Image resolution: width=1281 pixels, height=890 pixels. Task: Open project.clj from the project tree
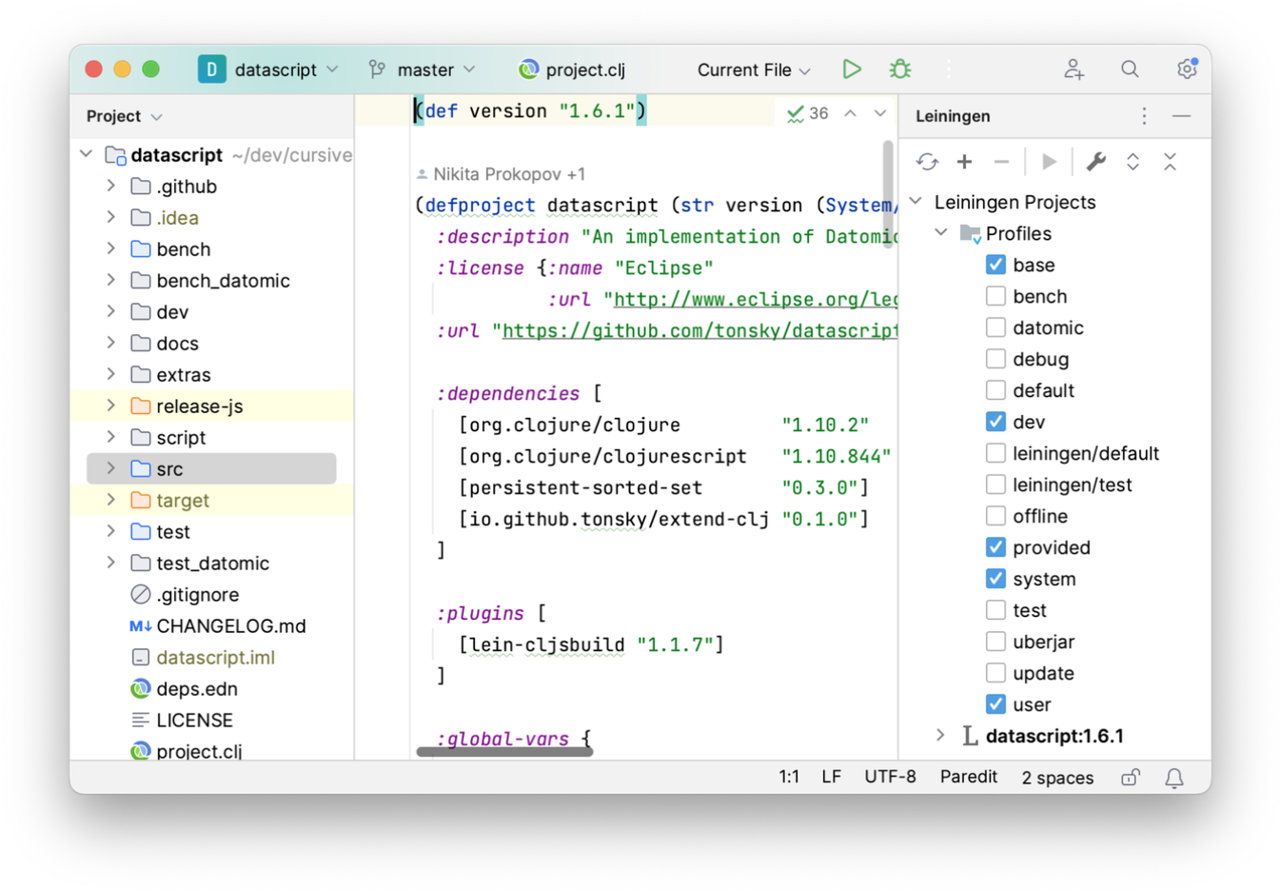[186, 750]
